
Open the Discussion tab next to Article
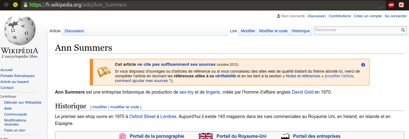click(x=74, y=31)
